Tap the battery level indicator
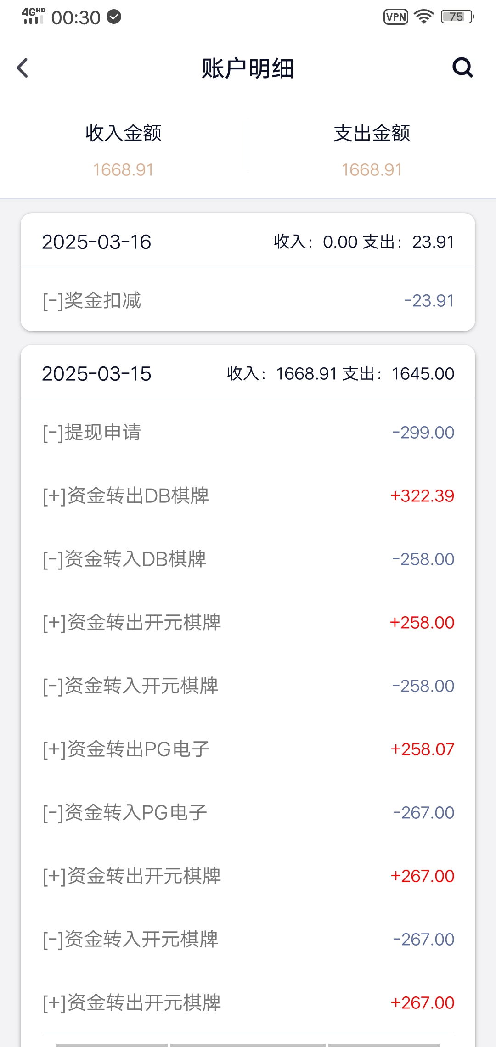The image size is (496, 1047). [457, 17]
